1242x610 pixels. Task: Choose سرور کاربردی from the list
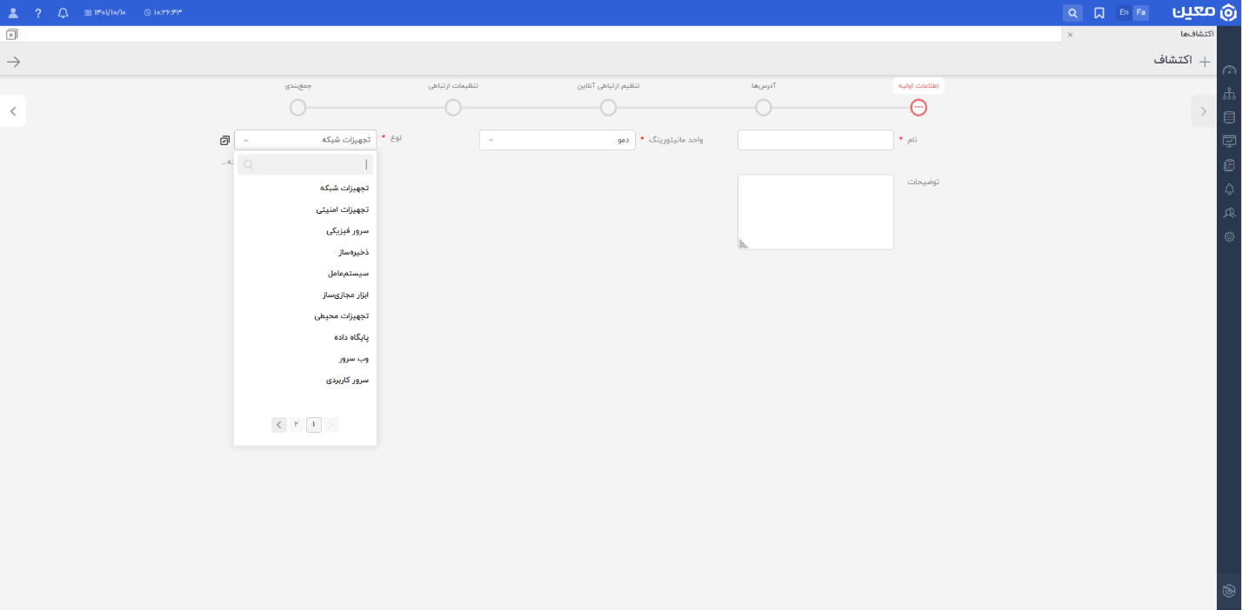[x=305, y=380]
